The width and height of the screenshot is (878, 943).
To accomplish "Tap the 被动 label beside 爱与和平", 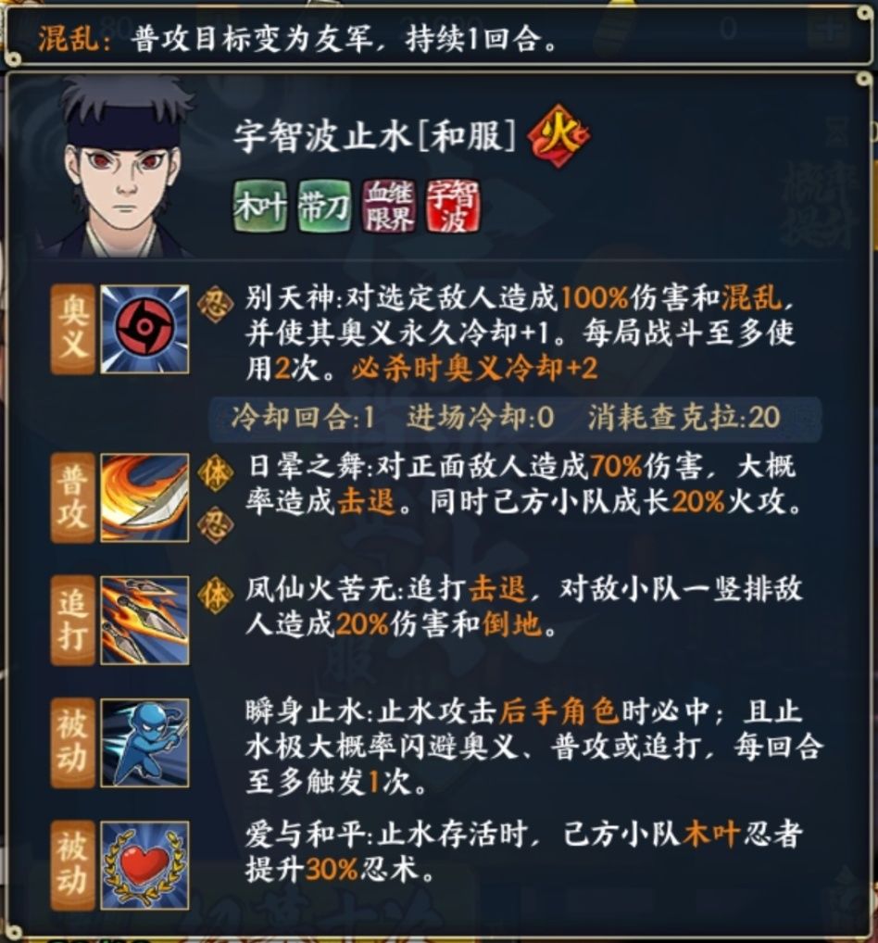I will tap(73, 865).
